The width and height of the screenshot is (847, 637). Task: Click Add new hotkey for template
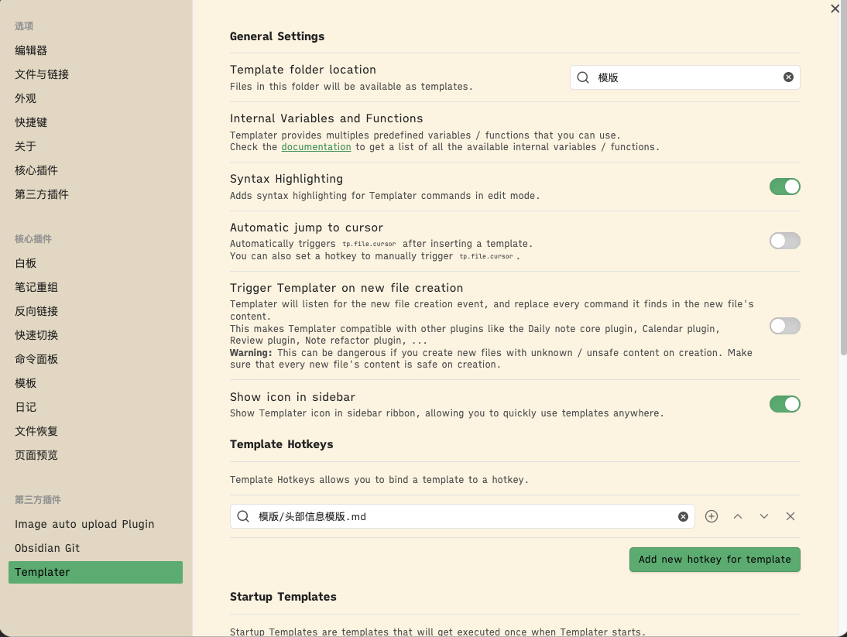[715, 560]
